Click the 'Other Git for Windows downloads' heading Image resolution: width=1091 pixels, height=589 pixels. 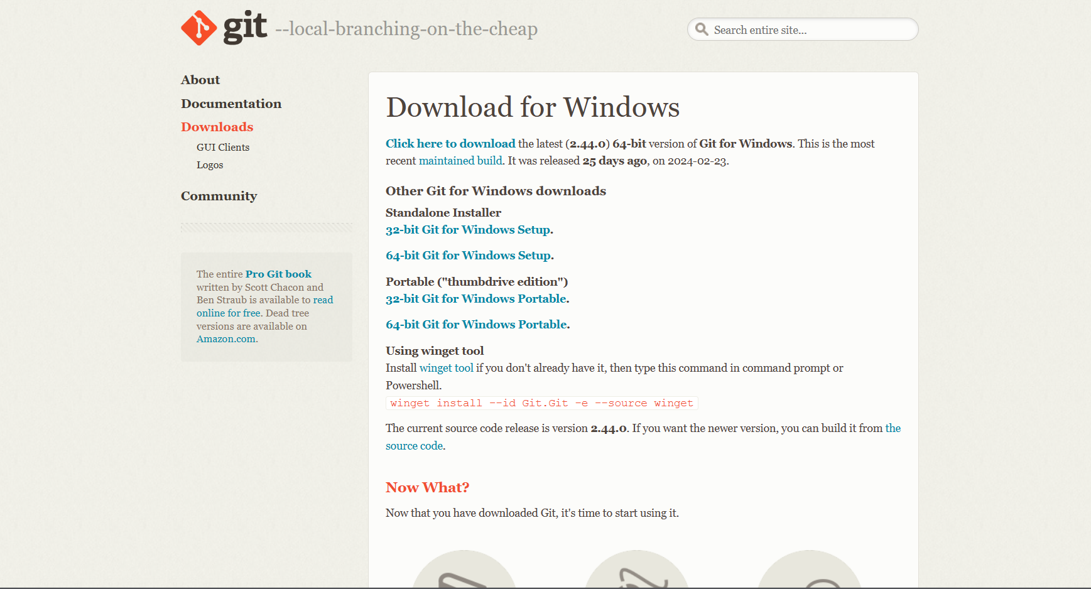[496, 191]
